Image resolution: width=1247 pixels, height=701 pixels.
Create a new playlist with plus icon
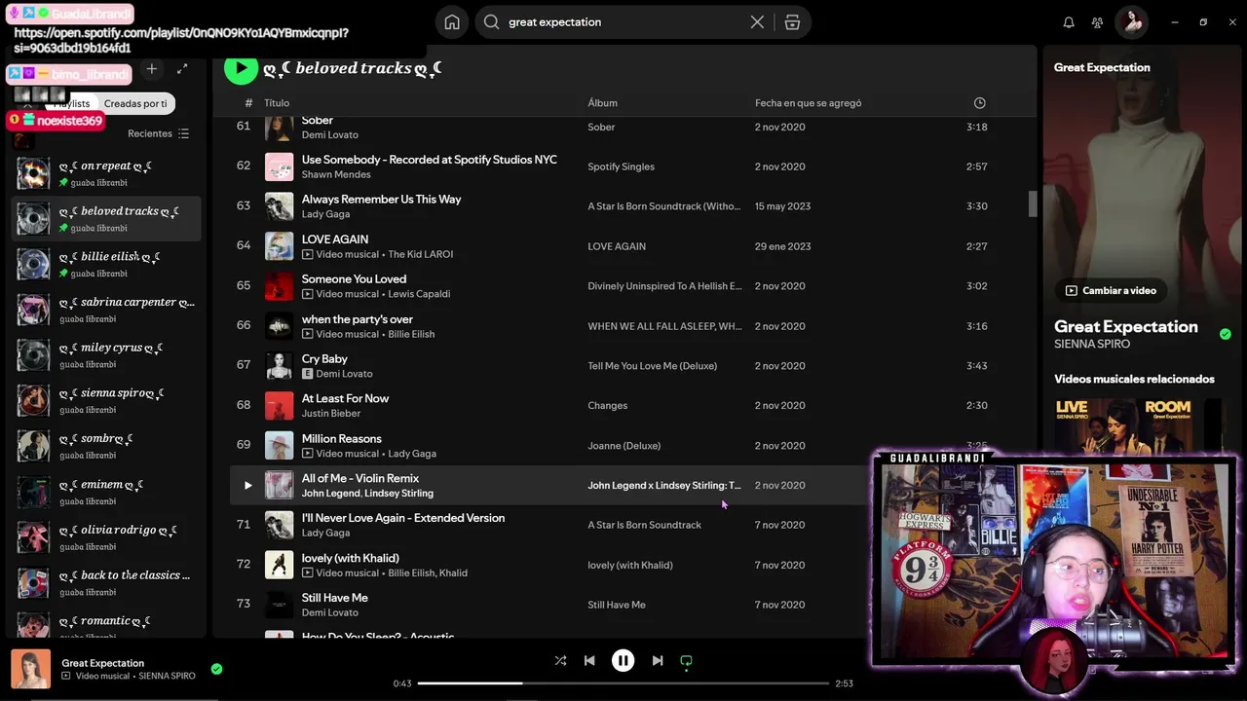click(151, 69)
